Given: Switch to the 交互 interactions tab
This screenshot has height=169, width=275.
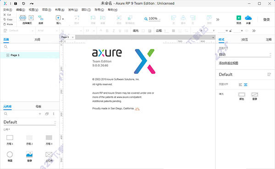Looking at the screenshot, I should point(244,40).
